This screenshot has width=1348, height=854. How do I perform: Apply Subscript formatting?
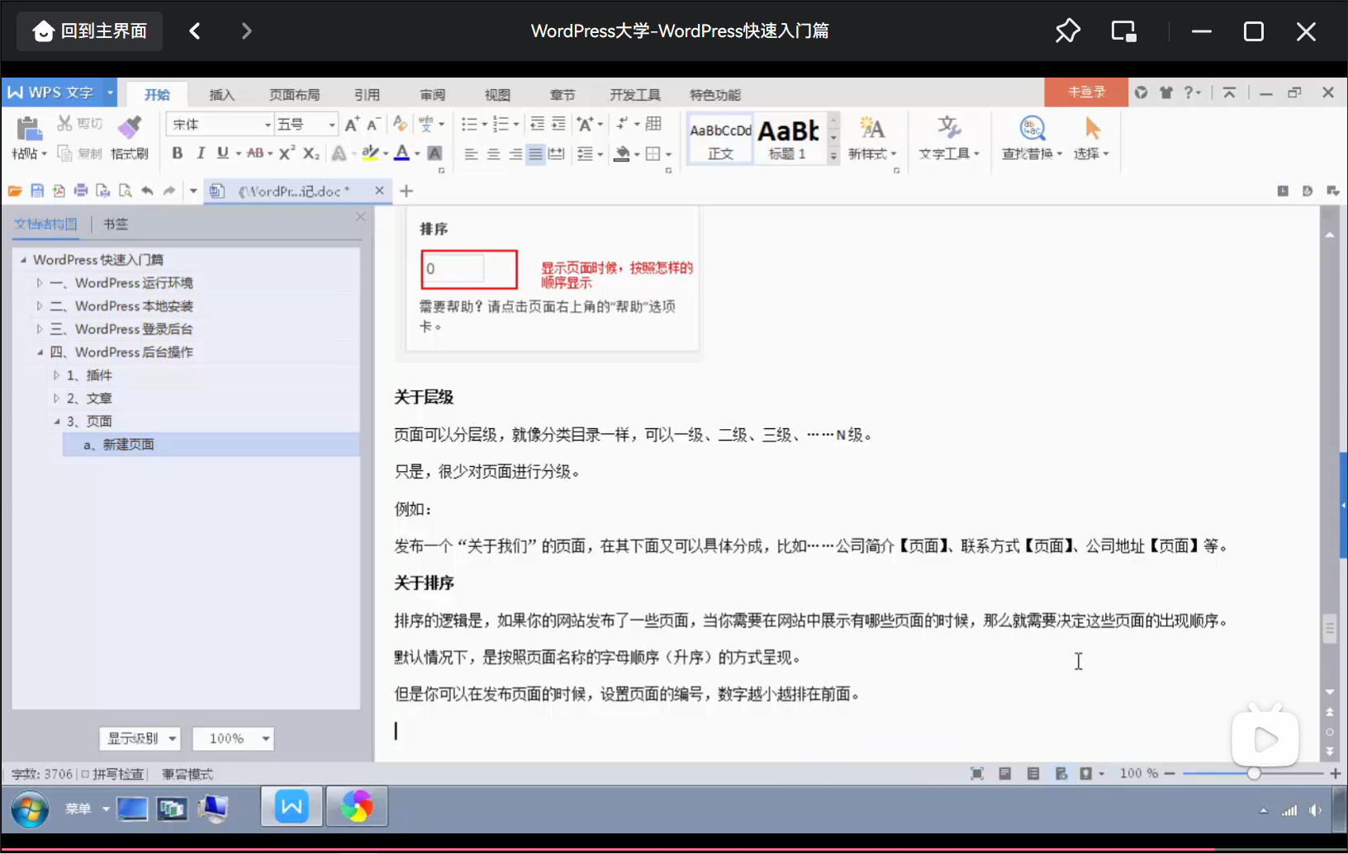tap(311, 153)
